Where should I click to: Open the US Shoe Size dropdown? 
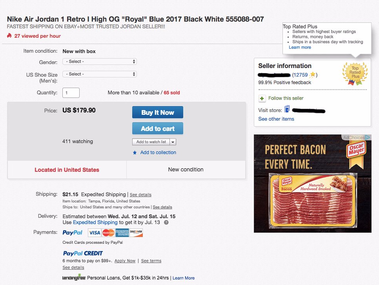click(x=100, y=74)
